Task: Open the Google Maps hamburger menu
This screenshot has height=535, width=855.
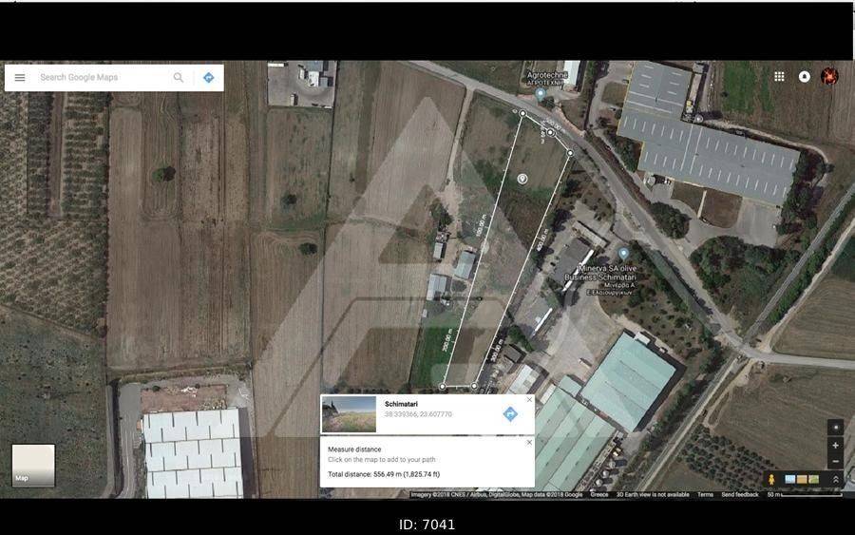Action: point(20,78)
